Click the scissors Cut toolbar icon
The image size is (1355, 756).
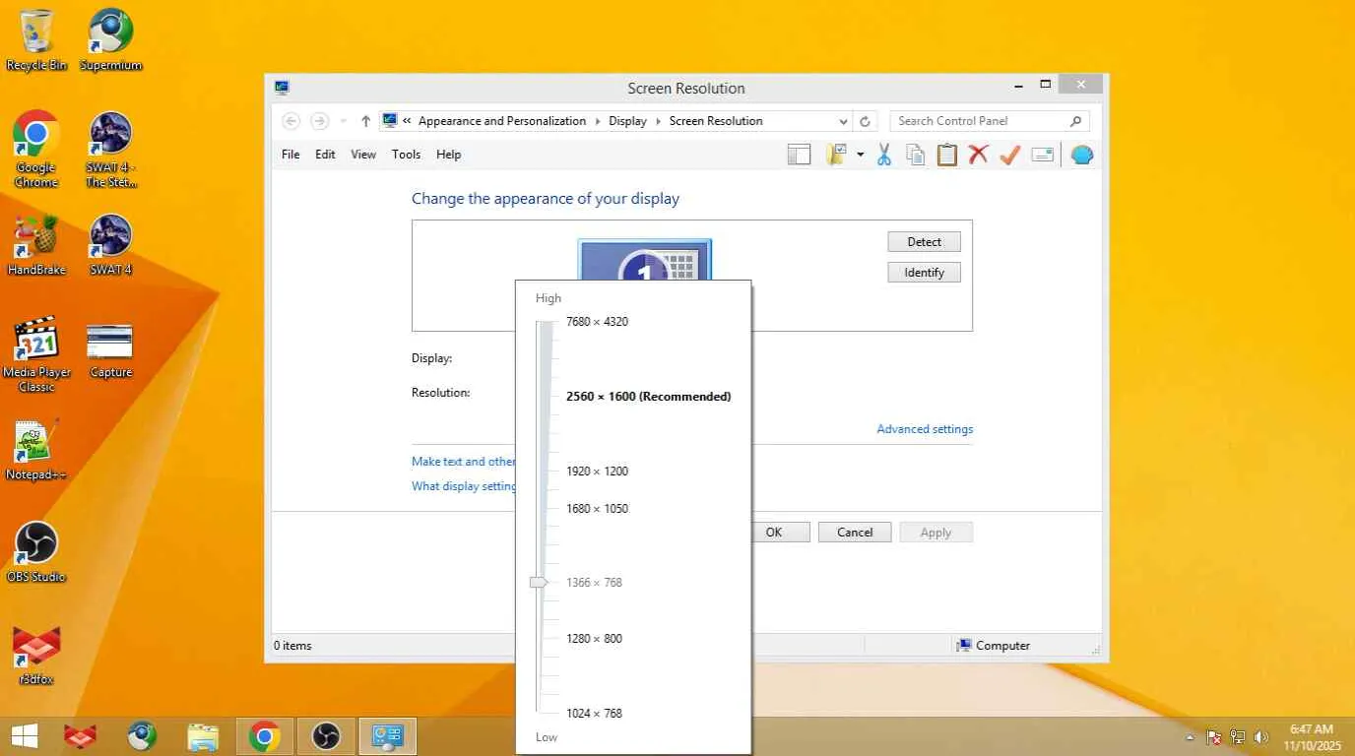point(884,155)
